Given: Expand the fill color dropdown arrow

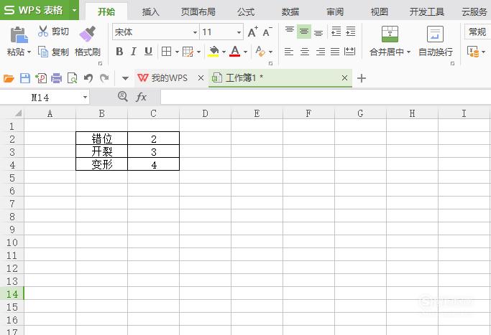Looking at the screenshot, I should [224, 52].
